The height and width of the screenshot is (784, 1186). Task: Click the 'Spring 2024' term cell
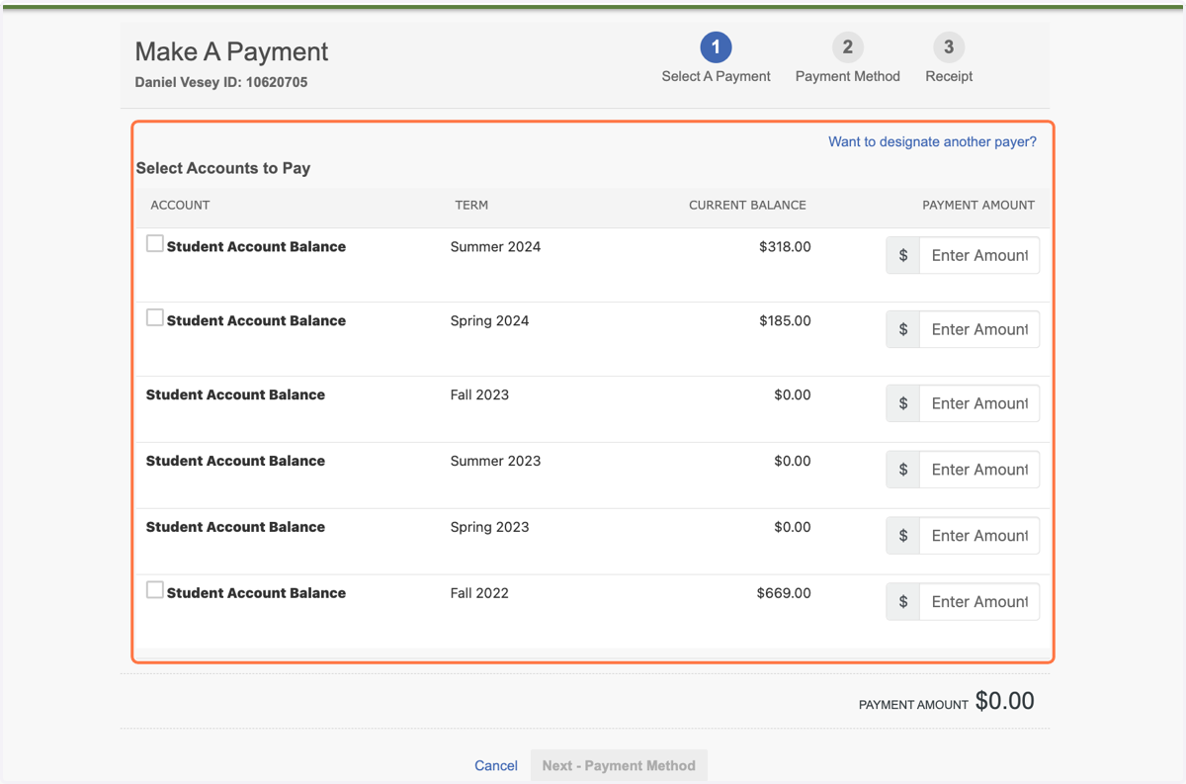(489, 321)
